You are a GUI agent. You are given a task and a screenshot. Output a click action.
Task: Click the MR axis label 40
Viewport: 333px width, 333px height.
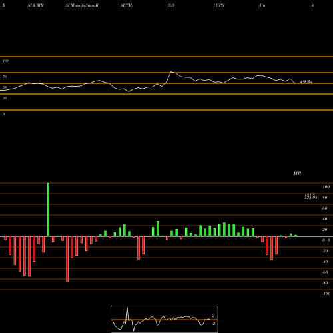coord(324,219)
